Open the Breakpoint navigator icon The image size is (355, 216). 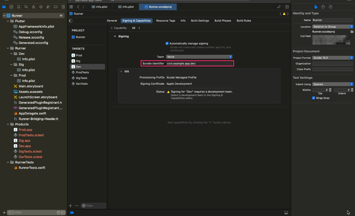(x=56, y=7)
